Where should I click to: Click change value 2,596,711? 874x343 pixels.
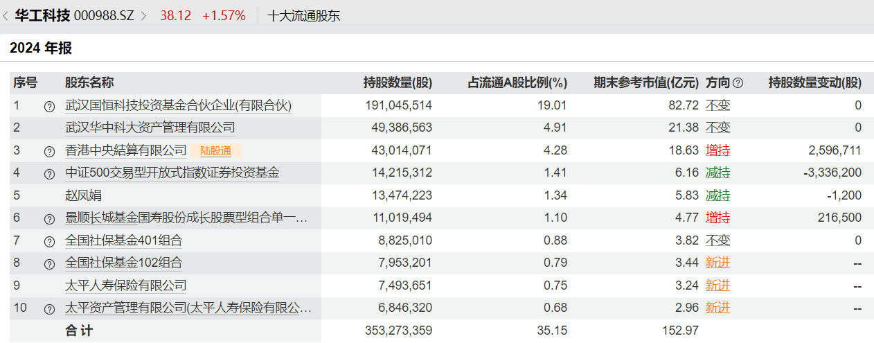point(835,150)
